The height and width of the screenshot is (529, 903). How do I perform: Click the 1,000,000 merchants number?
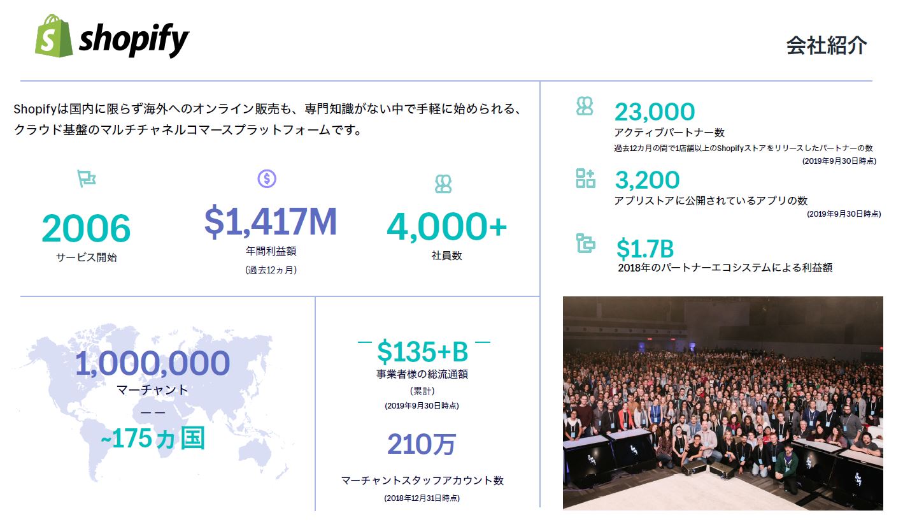coord(152,363)
